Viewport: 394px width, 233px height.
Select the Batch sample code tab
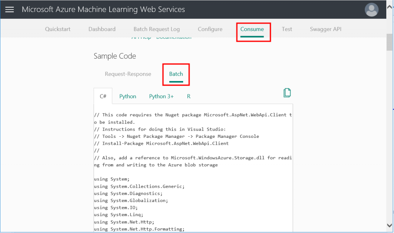pyautogui.click(x=176, y=74)
